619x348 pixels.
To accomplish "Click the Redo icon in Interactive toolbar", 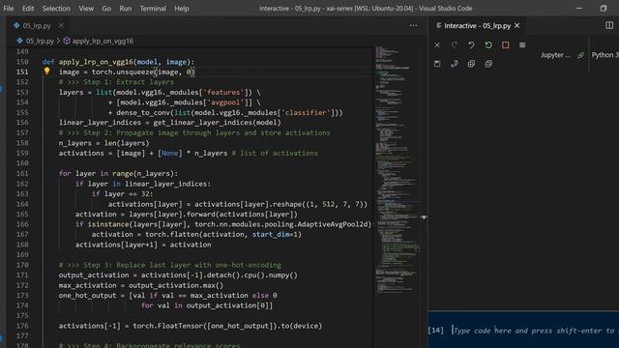I will pyautogui.click(x=455, y=45).
